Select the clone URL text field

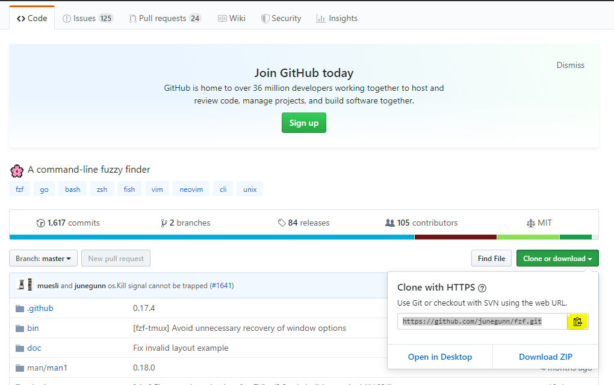click(482, 322)
